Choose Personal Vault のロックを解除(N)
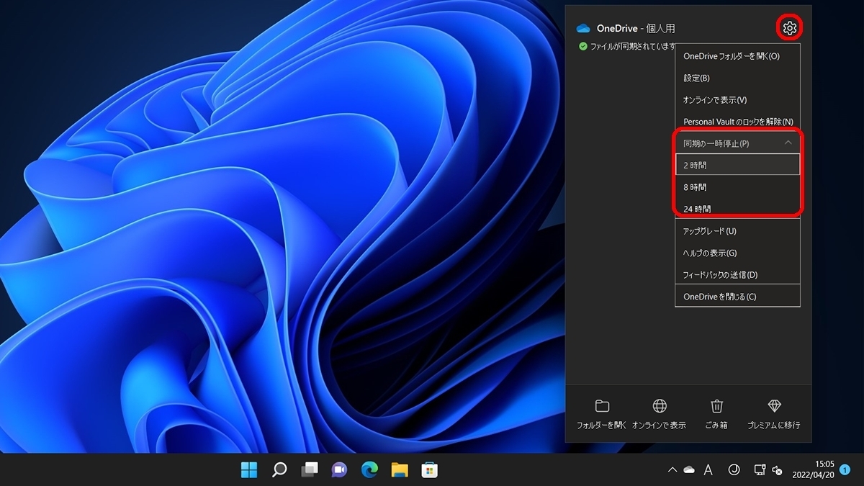 [737, 122]
